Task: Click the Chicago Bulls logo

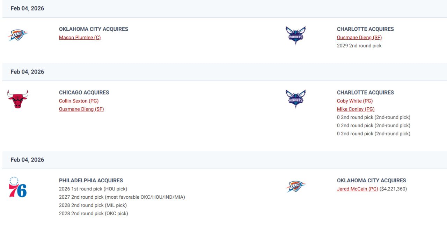Action: pyautogui.click(x=18, y=99)
